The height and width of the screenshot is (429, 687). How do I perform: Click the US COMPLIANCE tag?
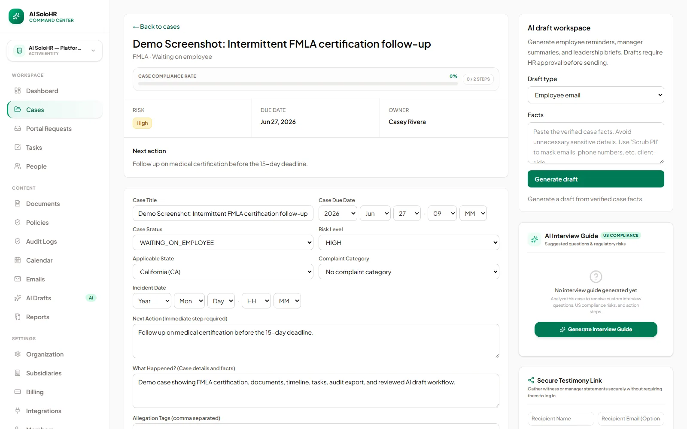pyautogui.click(x=621, y=236)
